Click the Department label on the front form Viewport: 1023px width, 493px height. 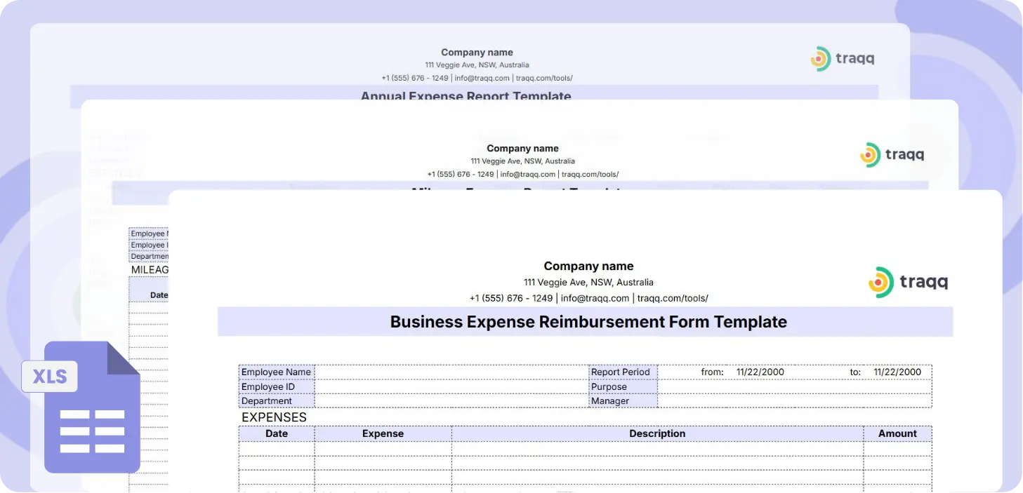tap(277, 401)
